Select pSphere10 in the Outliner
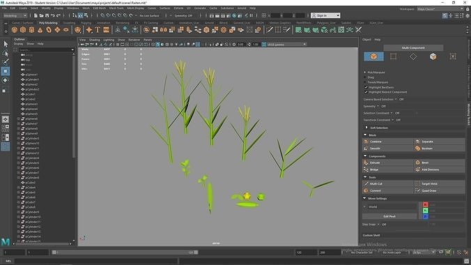The width and height of the screenshot is (471, 265). click(32, 144)
